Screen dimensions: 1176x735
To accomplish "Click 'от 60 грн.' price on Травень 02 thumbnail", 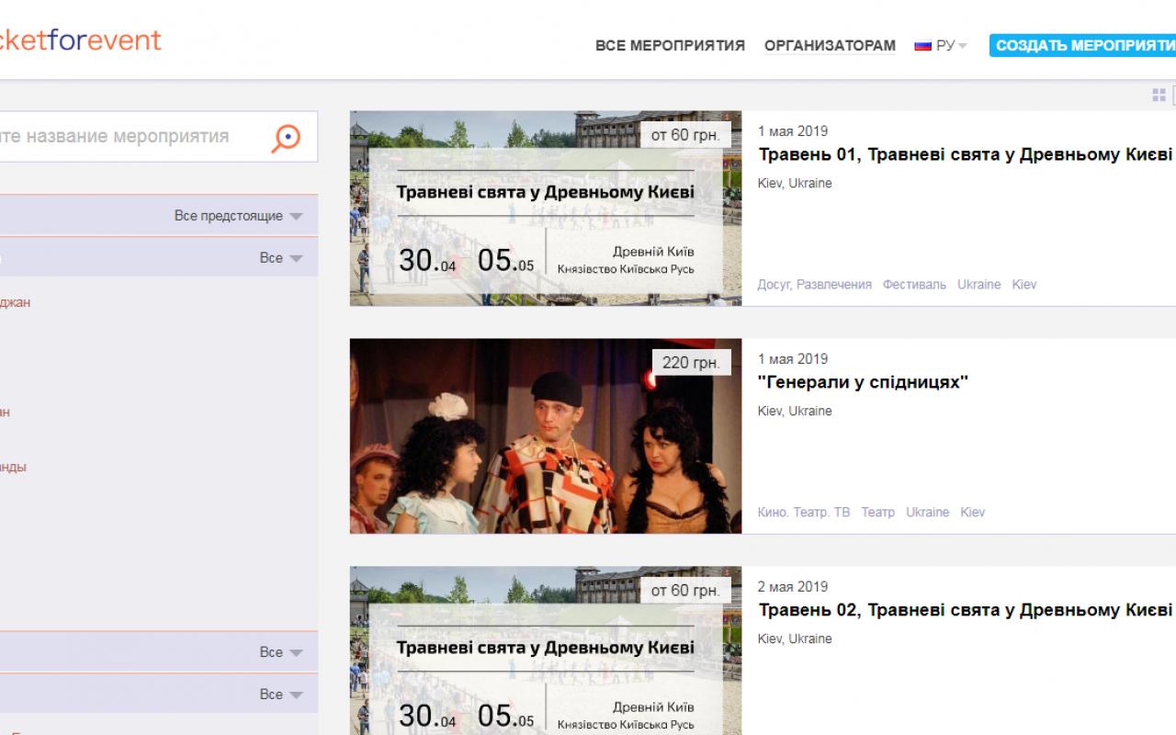I will click(x=685, y=591).
